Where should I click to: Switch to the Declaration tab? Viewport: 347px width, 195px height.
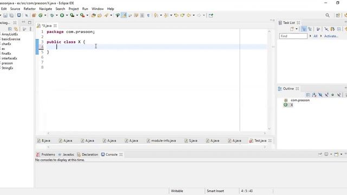(x=88, y=154)
